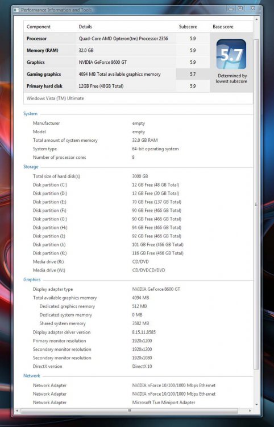Click the vertical scrollbar down arrow
The width and height of the screenshot is (274, 427).
click(256, 404)
